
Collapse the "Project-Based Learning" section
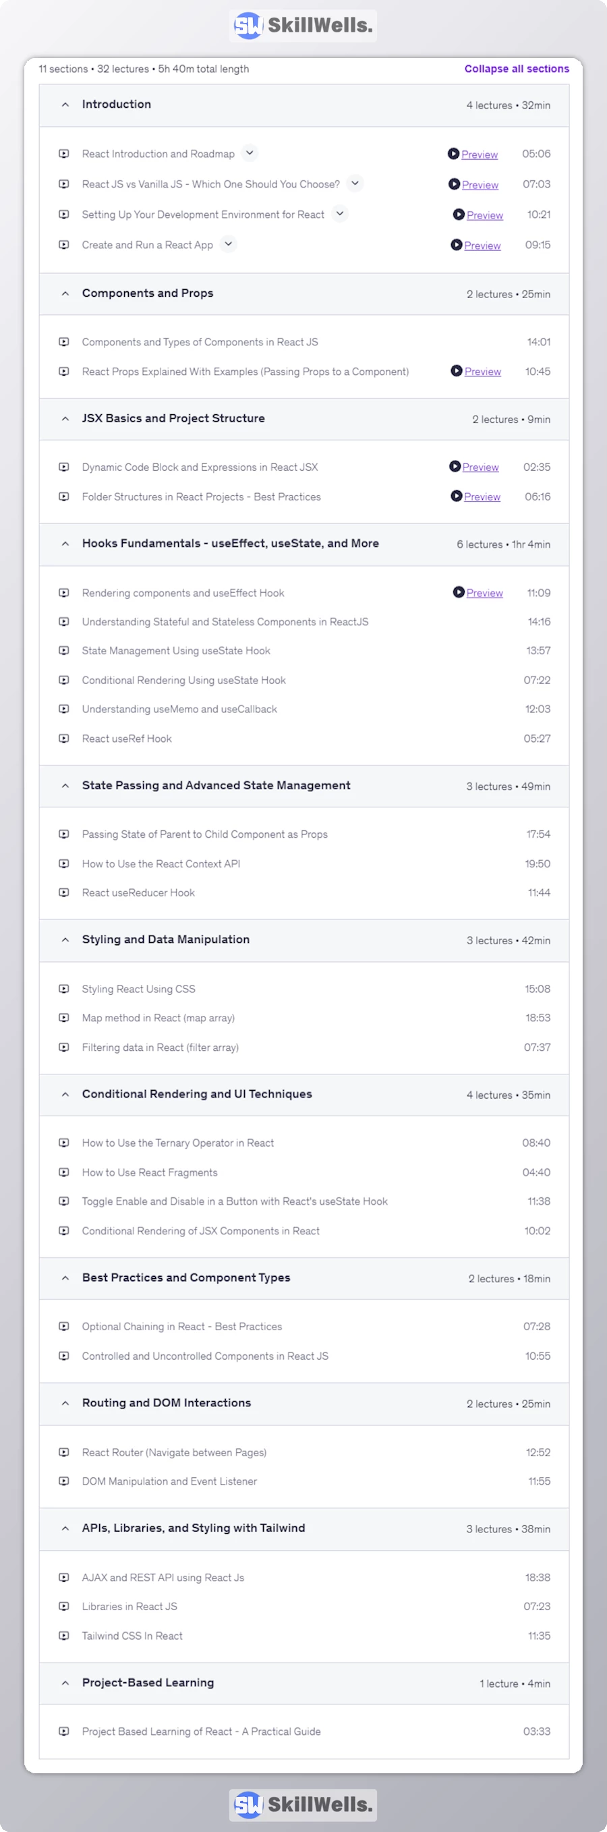click(65, 1684)
